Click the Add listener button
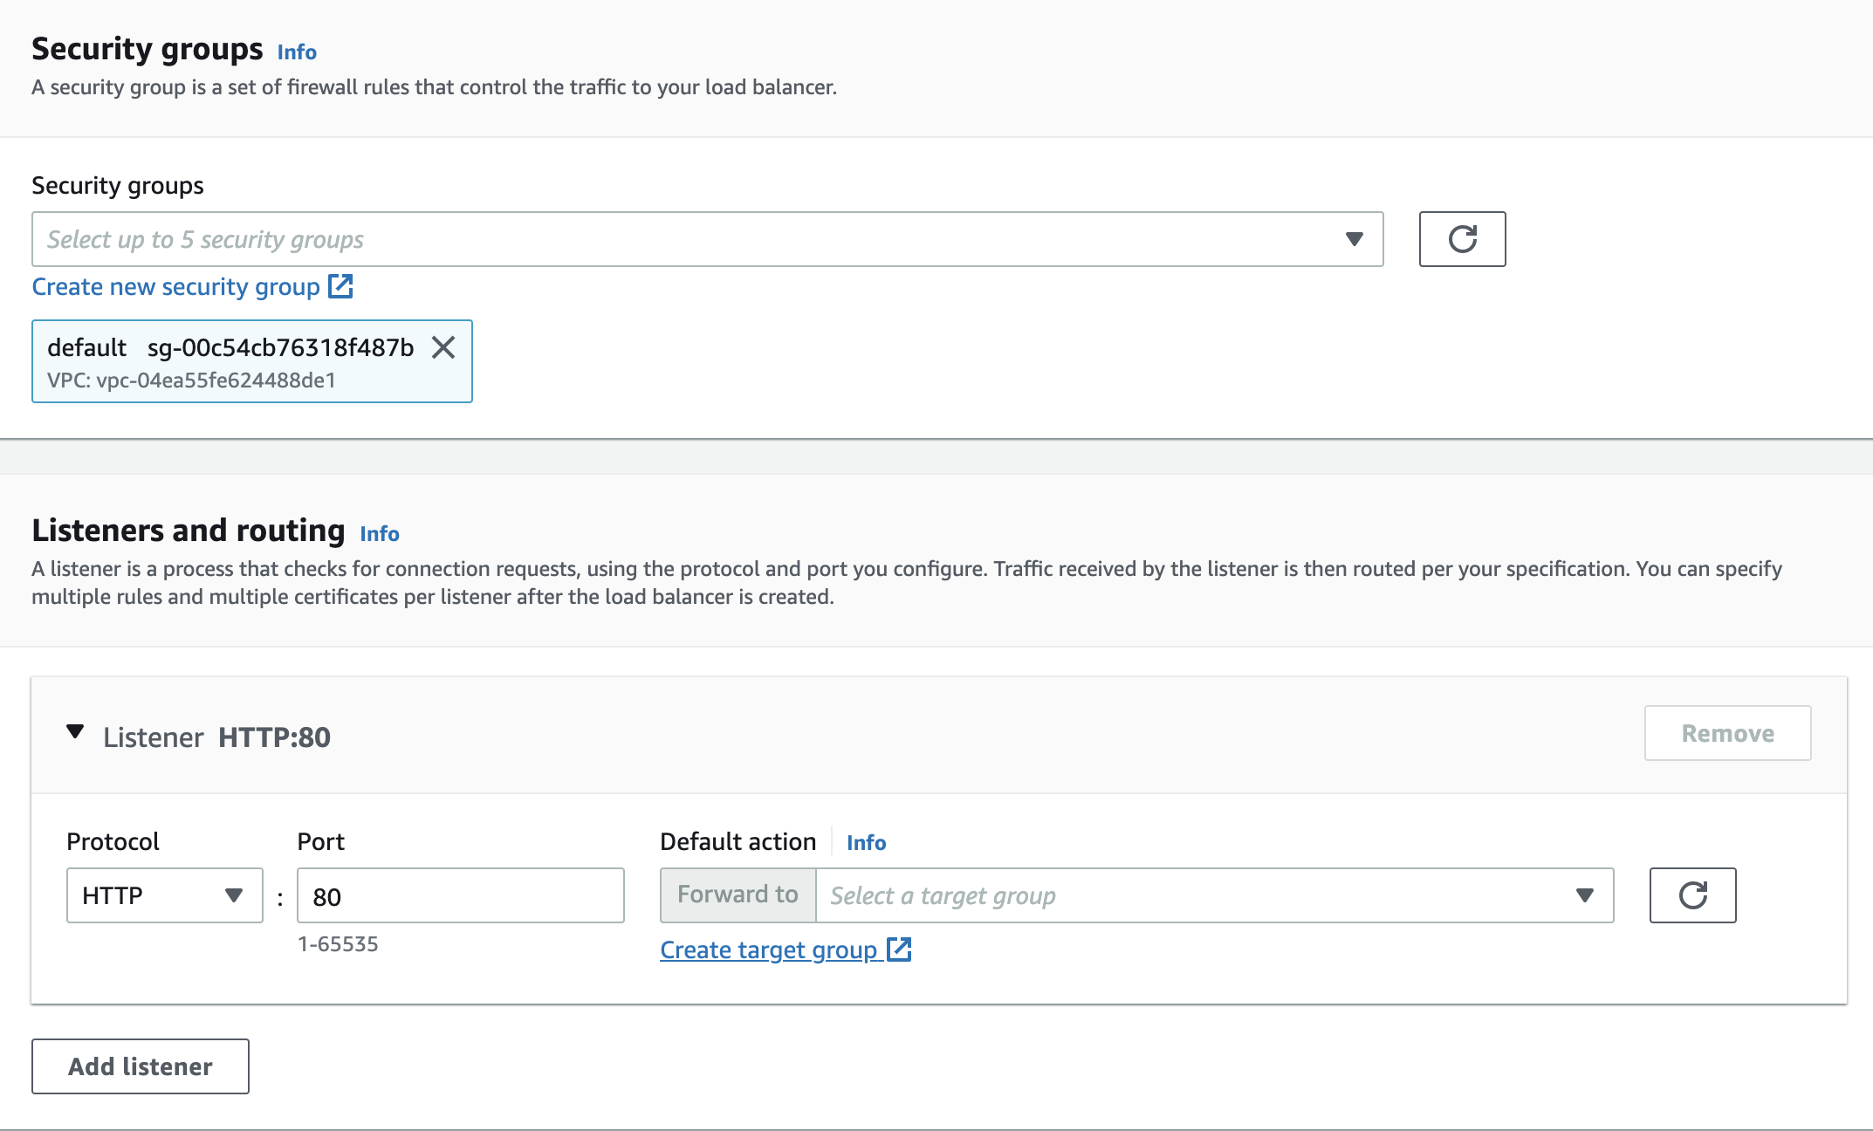 point(140,1066)
